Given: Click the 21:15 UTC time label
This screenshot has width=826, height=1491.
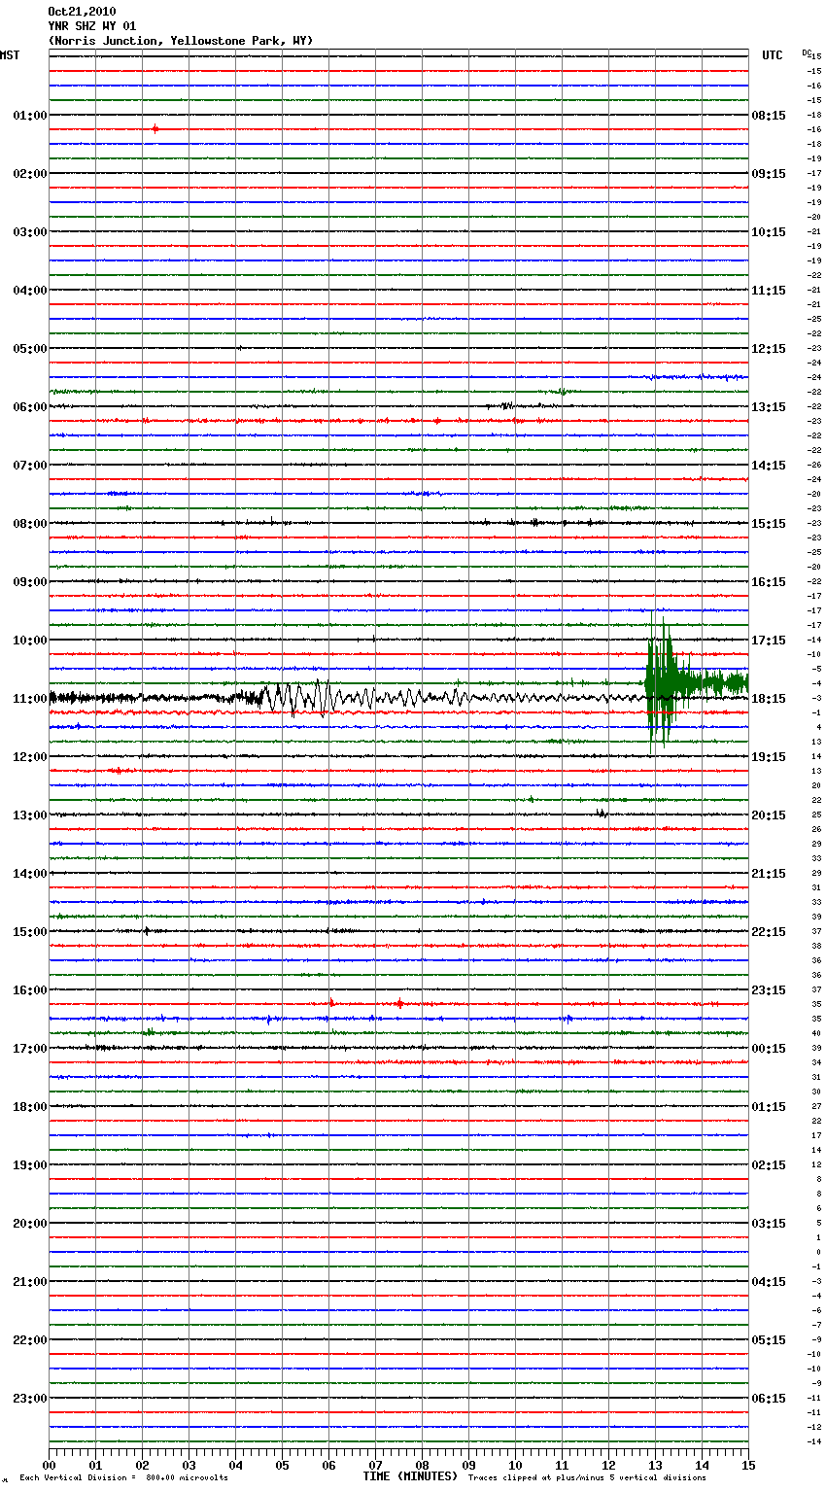Looking at the screenshot, I should pos(769,874).
